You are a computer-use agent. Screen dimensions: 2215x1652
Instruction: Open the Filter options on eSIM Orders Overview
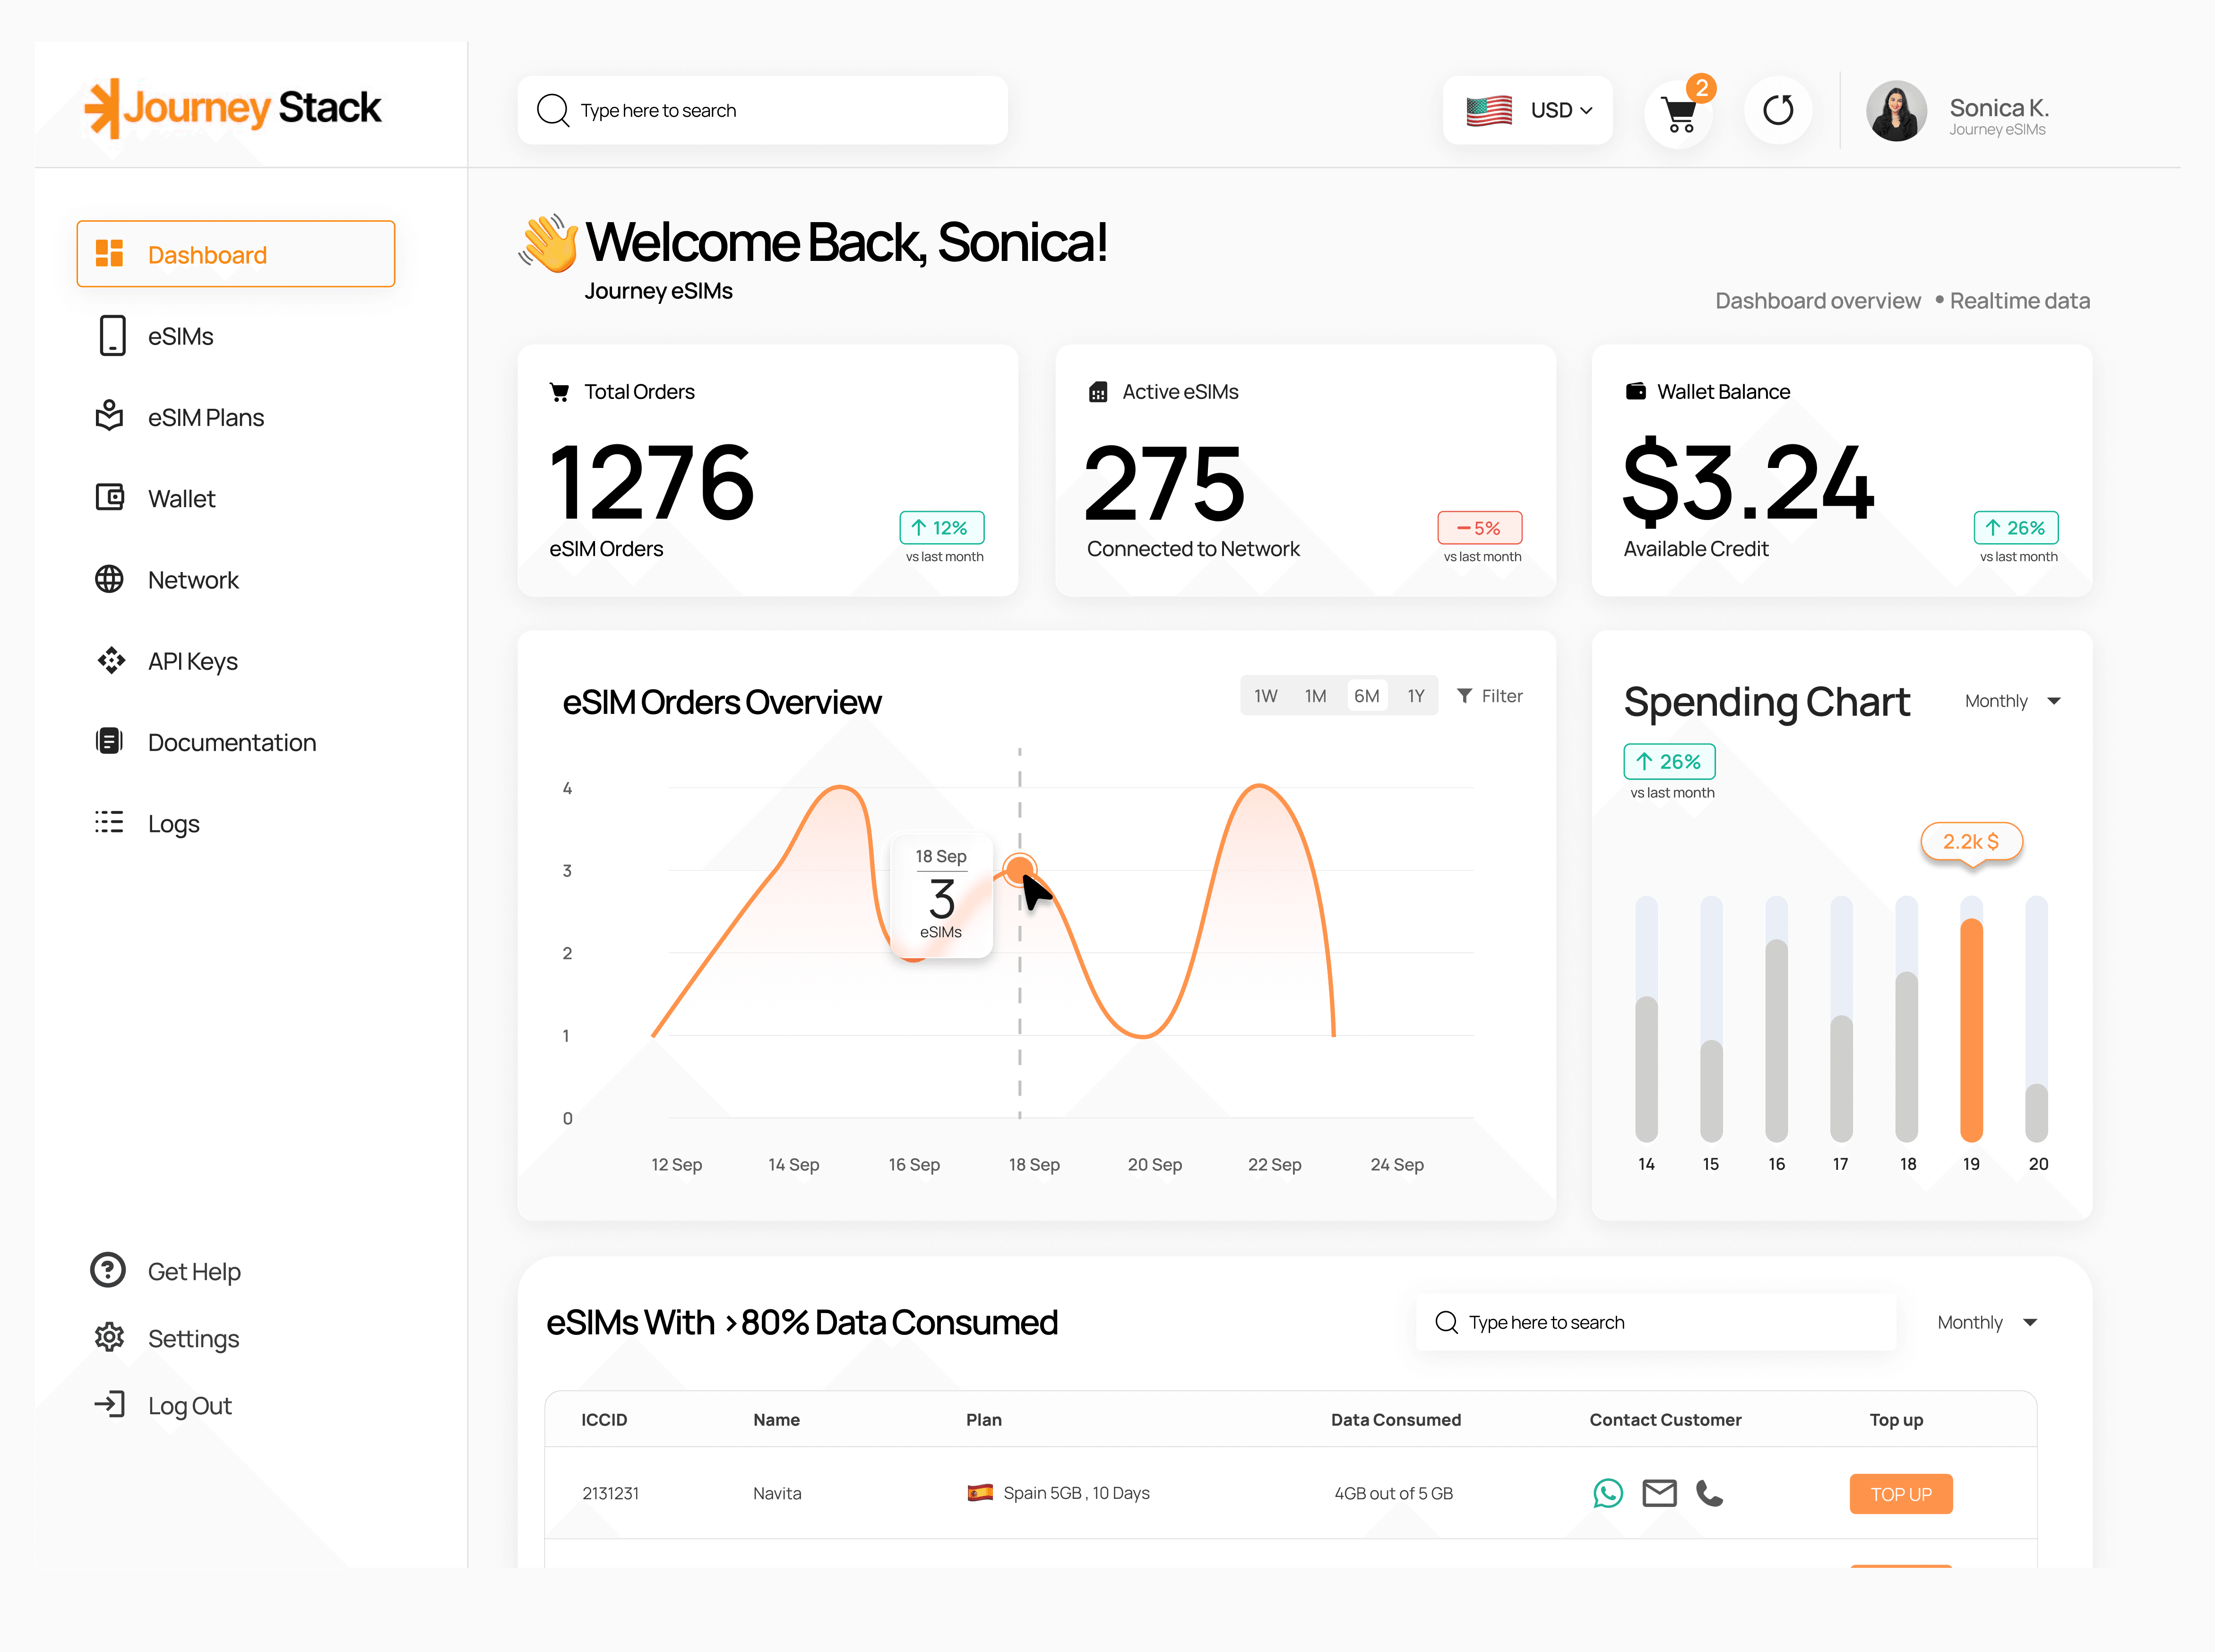click(x=1491, y=695)
